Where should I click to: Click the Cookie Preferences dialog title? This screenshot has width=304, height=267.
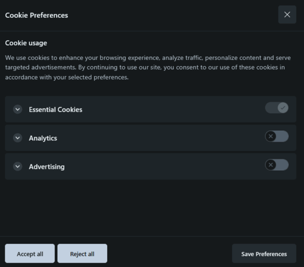[x=36, y=15]
